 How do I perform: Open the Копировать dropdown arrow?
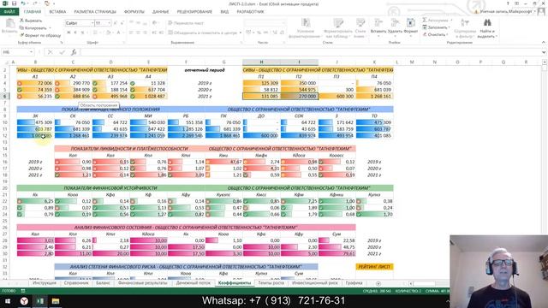click(x=50, y=28)
